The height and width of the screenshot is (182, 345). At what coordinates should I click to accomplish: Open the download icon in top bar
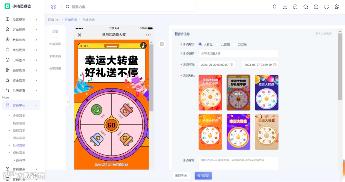pyautogui.click(x=285, y=7)
